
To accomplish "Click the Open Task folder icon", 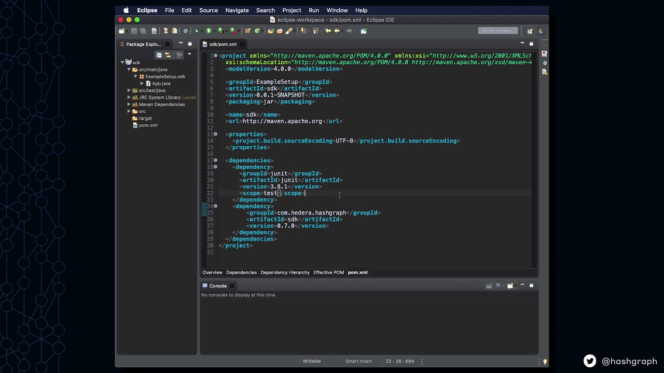I will tap(280, 31).
